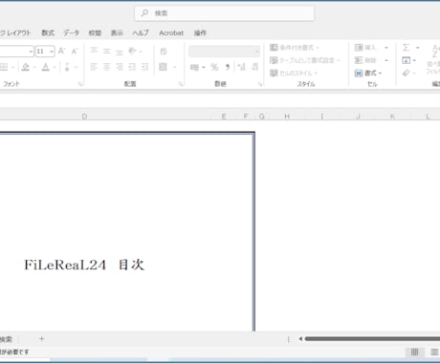Select the 検索 sheet tab
The width and height of the screenshot is (440, 363).
tap(7, 339)
